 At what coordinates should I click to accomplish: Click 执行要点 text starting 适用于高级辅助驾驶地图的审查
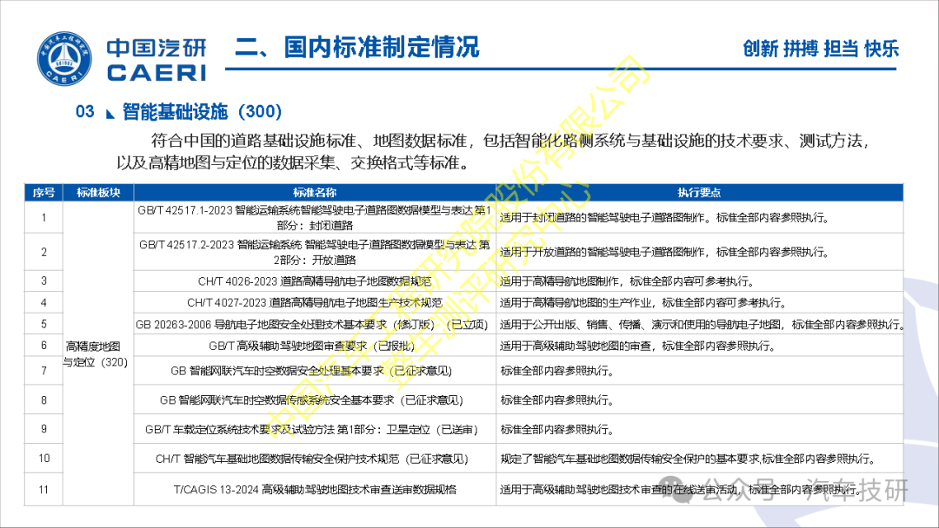[x=638, y=346]
